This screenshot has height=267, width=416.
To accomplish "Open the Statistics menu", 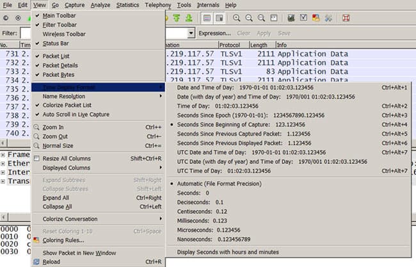I will (127, 5).
